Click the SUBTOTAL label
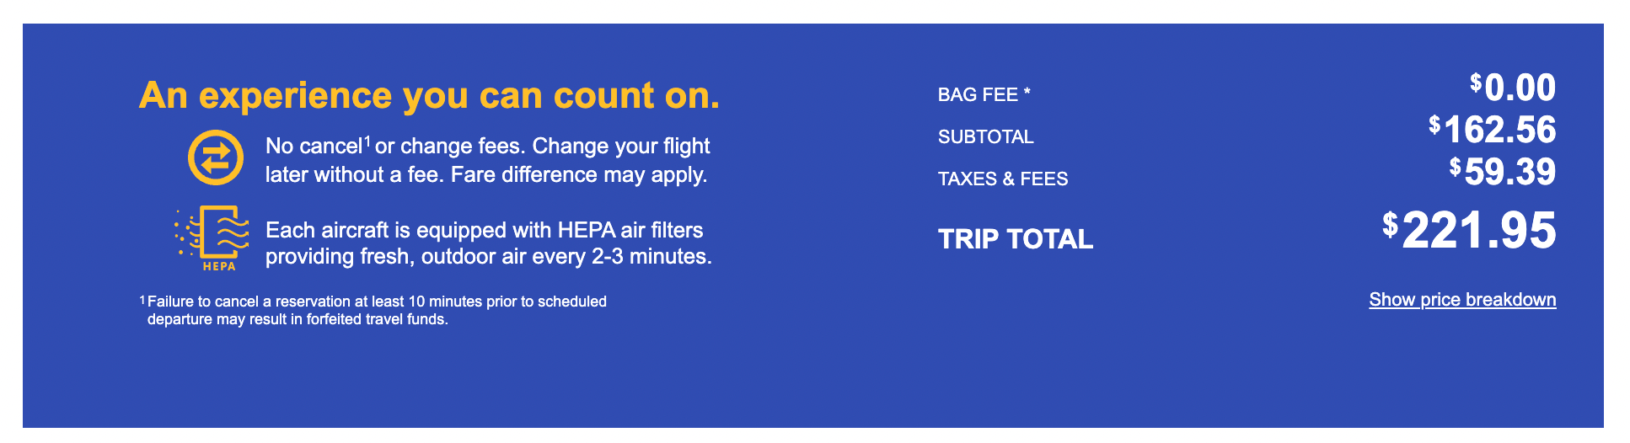The height and width of the screenshot is (443, 1630). pos(986,136)
